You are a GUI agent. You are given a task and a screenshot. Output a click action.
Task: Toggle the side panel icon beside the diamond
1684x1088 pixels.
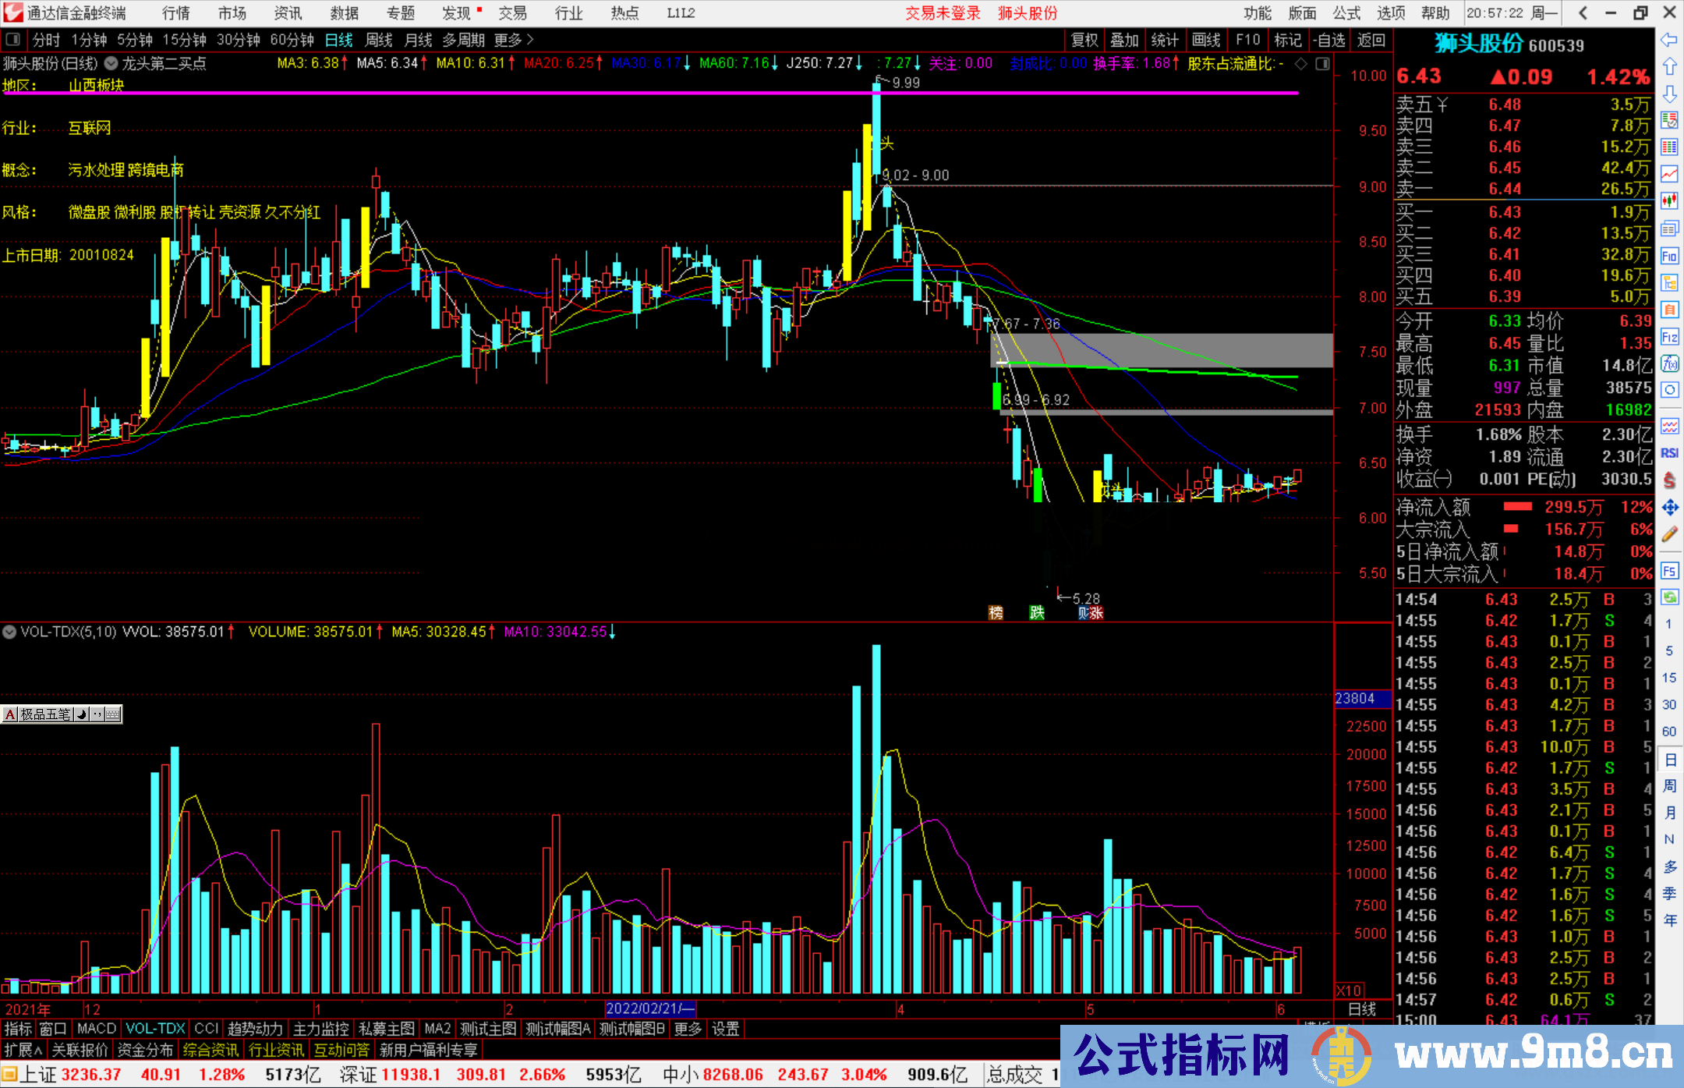[1322, 64]
